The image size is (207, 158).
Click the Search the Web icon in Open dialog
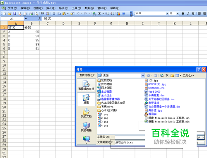[x=162, y=75]
